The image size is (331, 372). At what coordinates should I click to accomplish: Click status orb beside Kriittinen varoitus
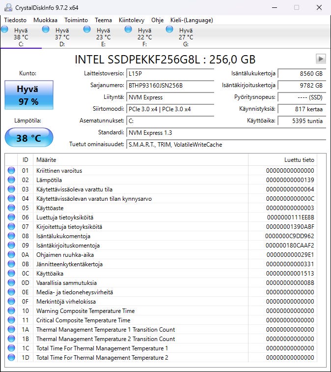pos(11,171)
